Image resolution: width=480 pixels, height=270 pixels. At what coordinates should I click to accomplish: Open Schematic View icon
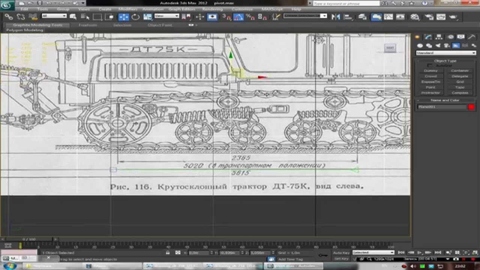(x=400, y=16)
